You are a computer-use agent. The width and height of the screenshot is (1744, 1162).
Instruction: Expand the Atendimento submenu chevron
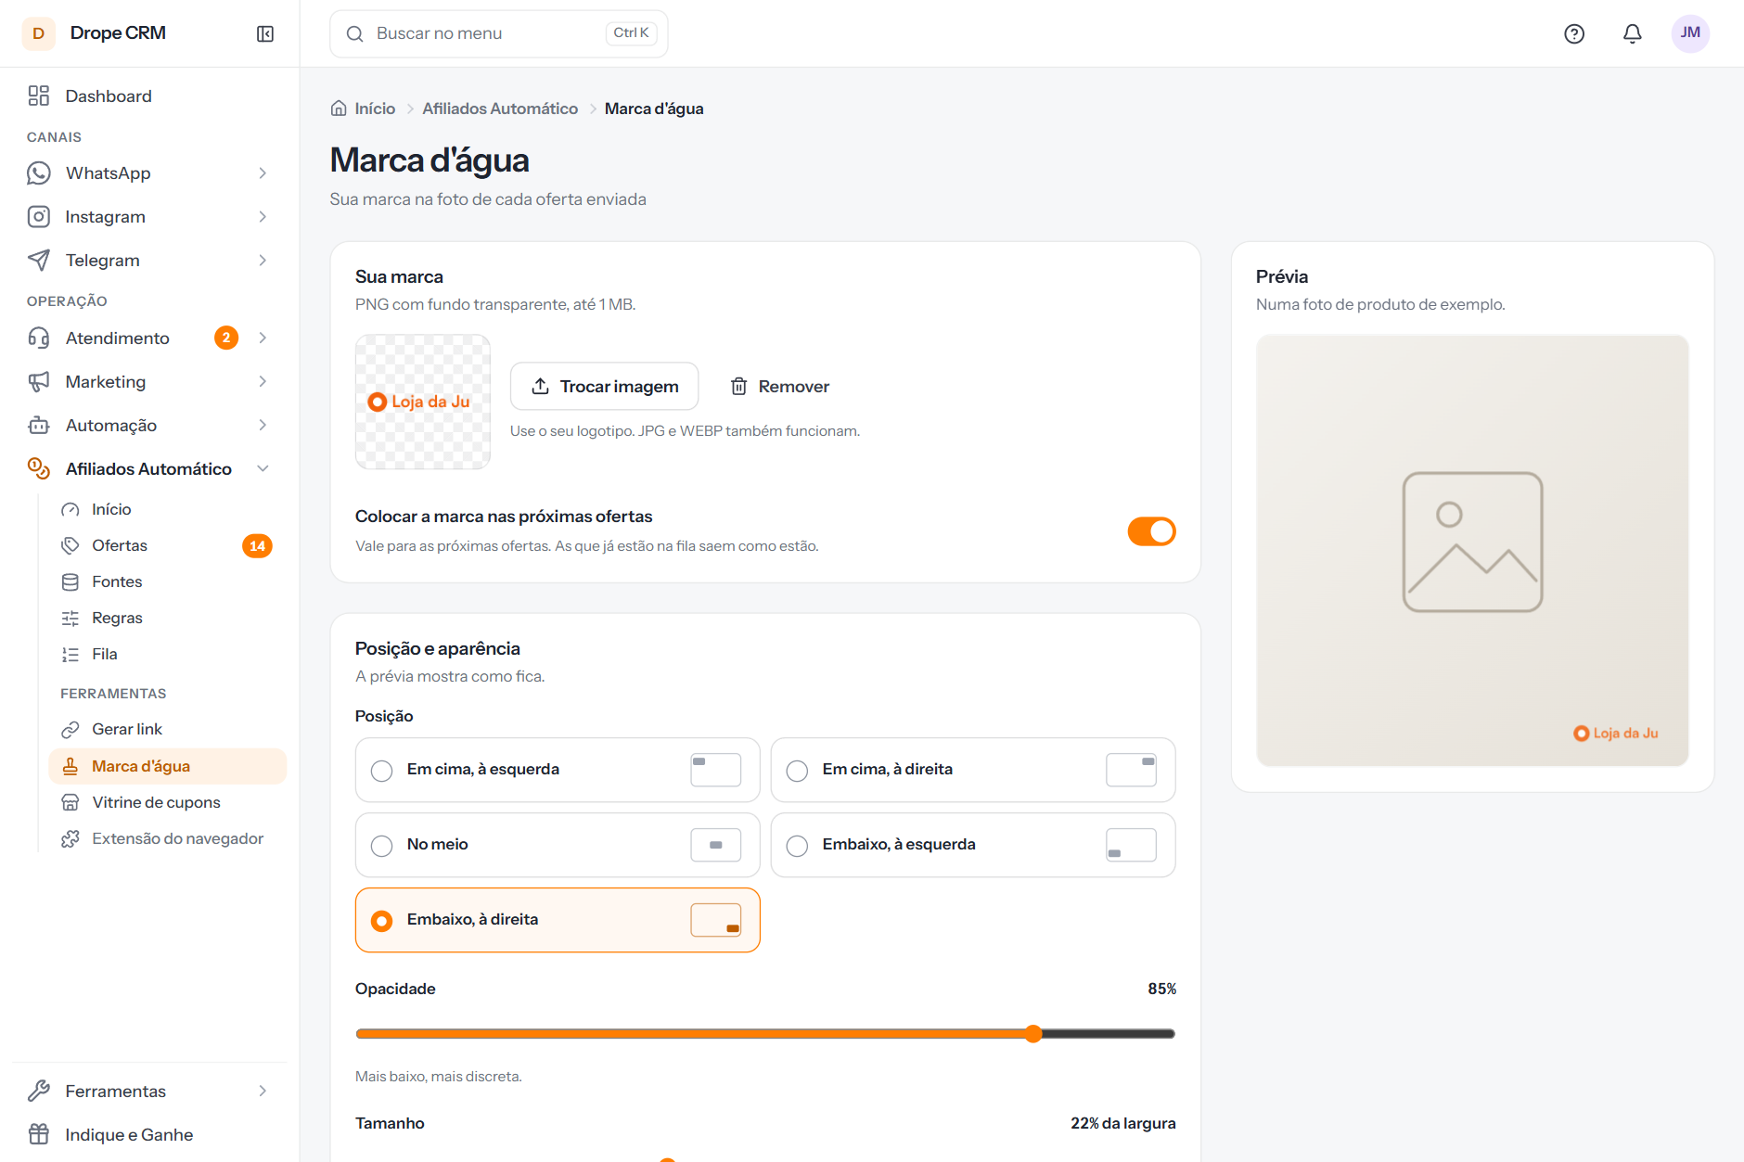click(263, 338)
